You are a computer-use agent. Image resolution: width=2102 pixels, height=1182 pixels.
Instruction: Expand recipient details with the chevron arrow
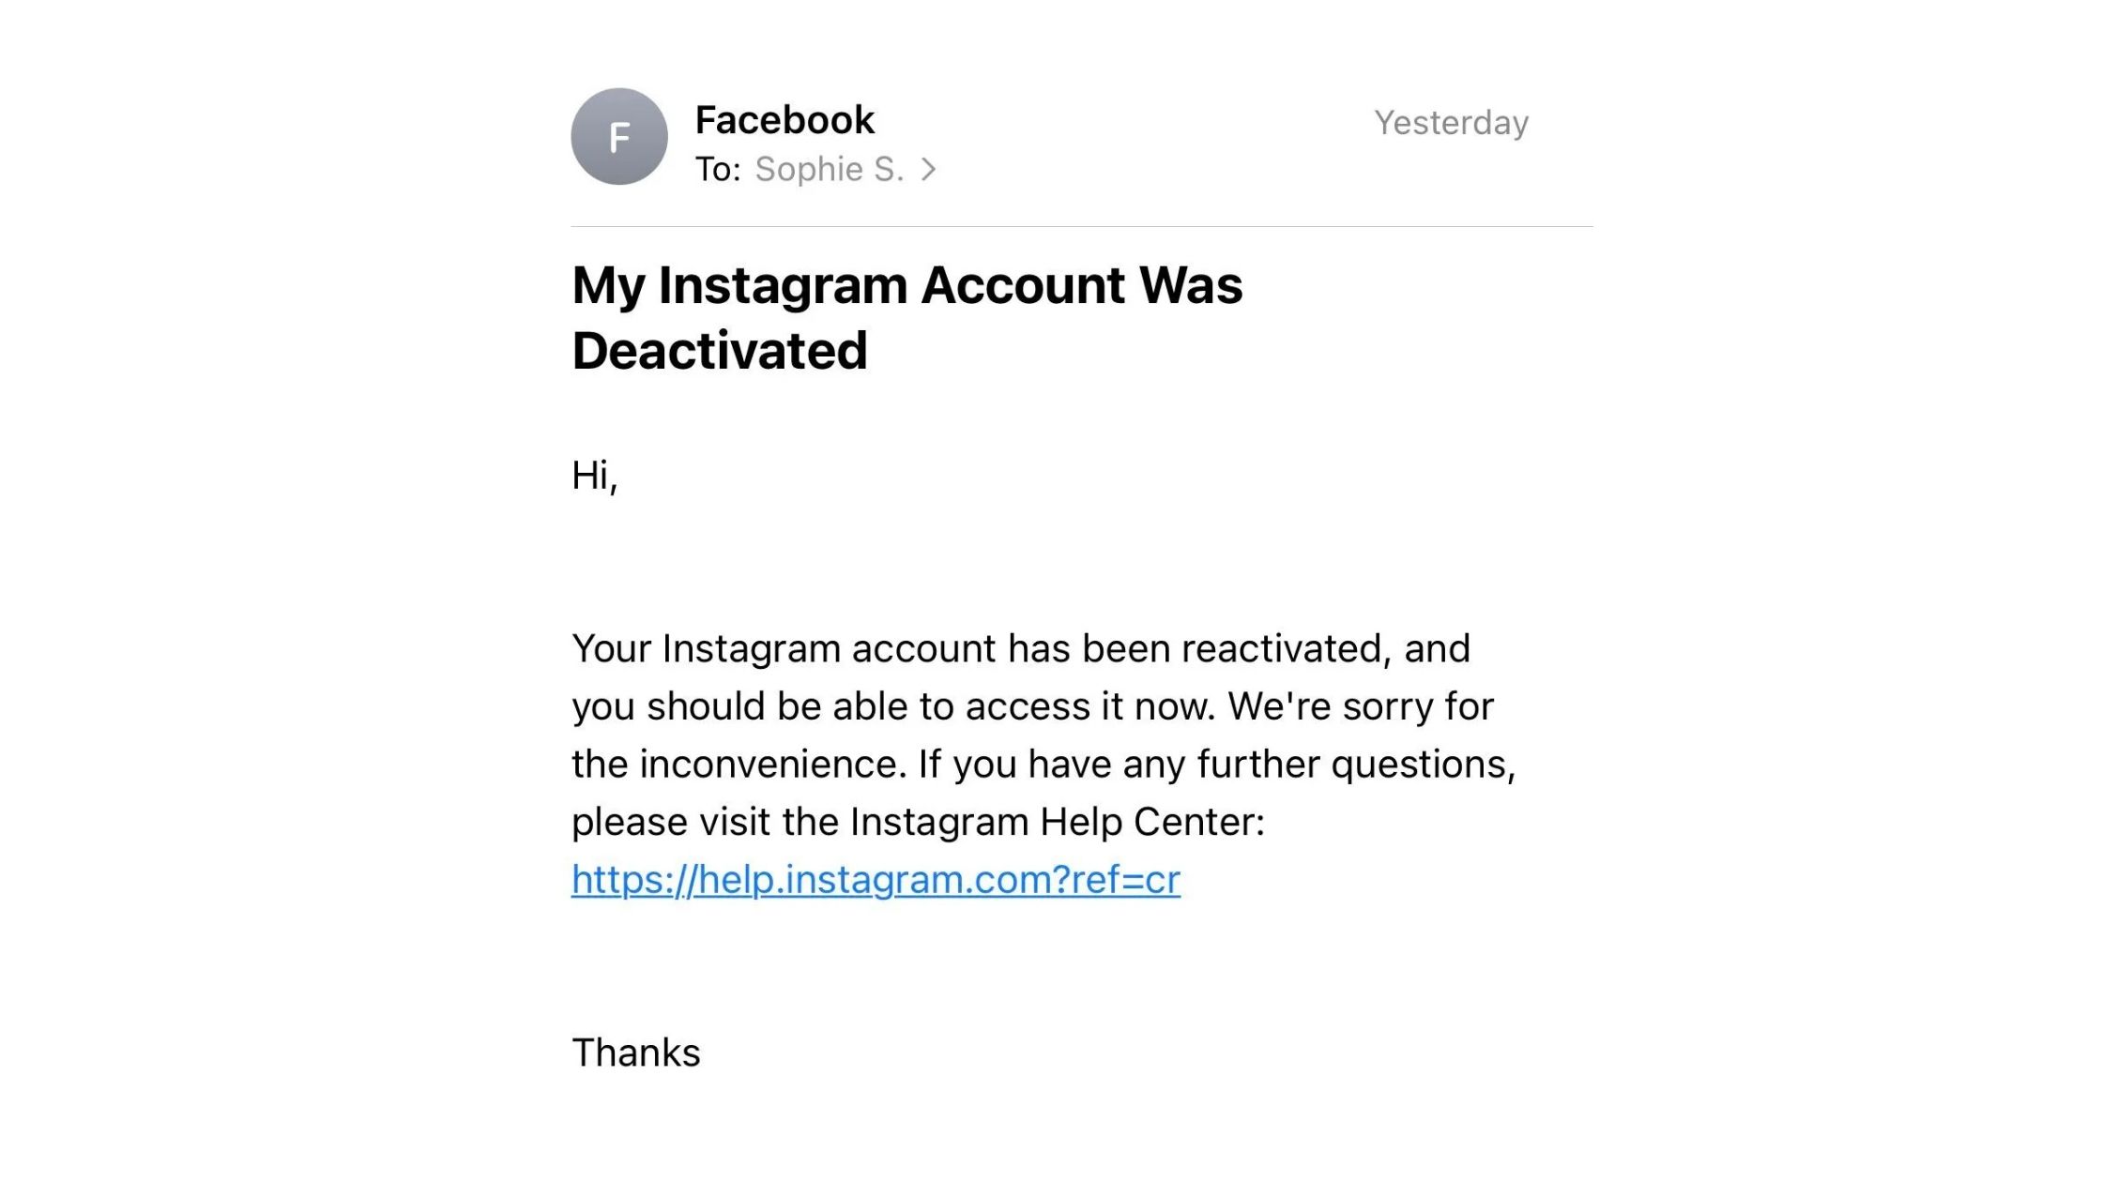click(x=928, y=170)
